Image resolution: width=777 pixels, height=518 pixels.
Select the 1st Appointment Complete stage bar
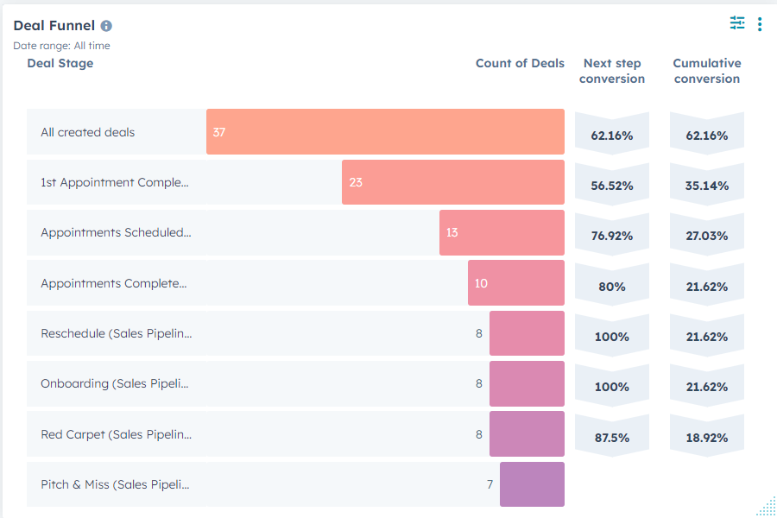click(452, 182)
